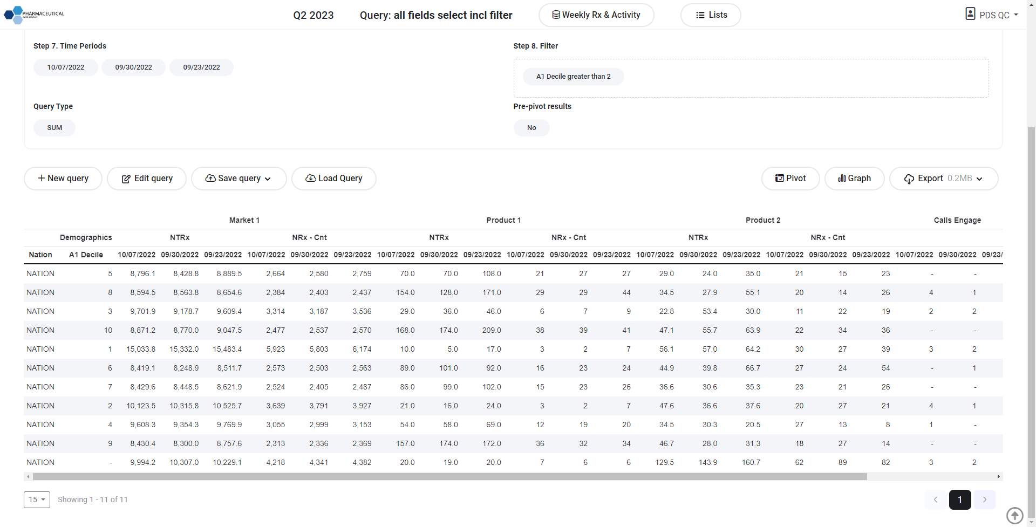Viewport: 1036px width, 527px height.
Task: Open the rows-per-page dropdown showing 15
Action: point(37,499)
